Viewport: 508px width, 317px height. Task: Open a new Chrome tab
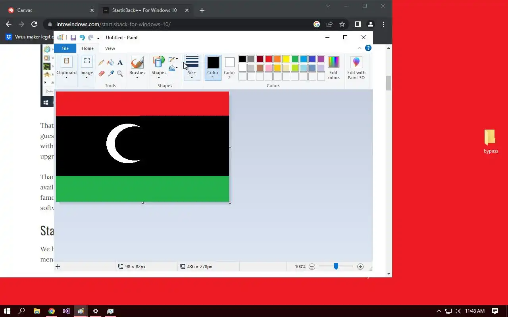tap(202, 10)
